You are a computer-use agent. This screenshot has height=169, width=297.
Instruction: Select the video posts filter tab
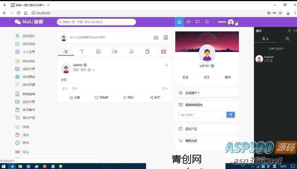coord(115,52)
